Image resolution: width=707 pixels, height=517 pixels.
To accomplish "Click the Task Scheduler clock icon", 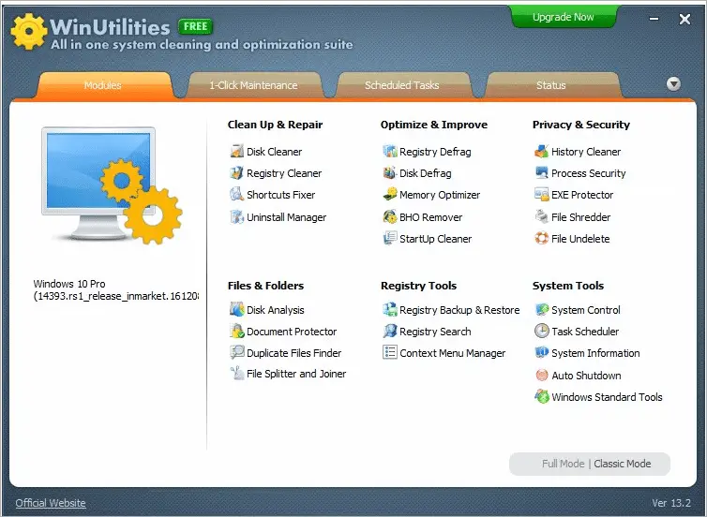I will pyautogui.click(x=542, y=331).
